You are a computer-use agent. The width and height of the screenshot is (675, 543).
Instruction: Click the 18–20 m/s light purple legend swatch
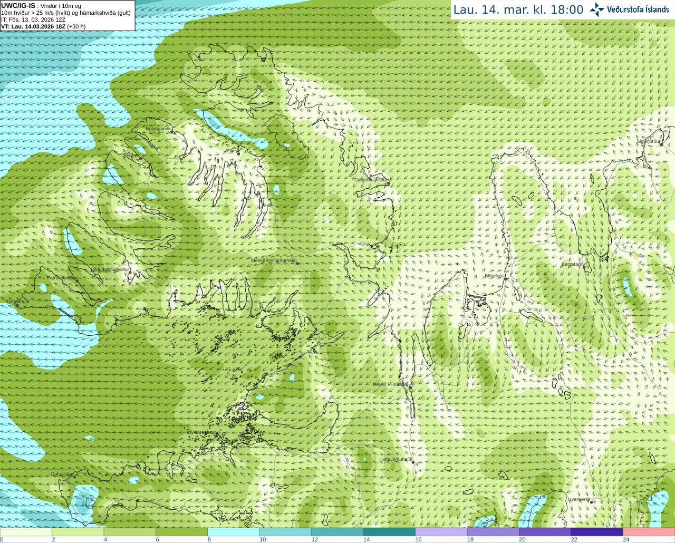pyautogui.click(x=493, y=532)
